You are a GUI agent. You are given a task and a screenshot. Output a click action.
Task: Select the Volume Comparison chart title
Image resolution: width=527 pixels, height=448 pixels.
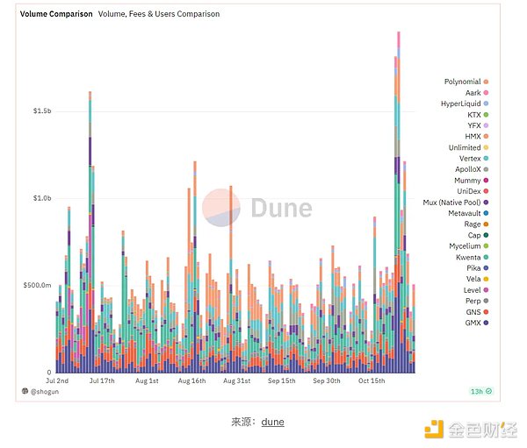pyautogui.click(x=56, y=14)
